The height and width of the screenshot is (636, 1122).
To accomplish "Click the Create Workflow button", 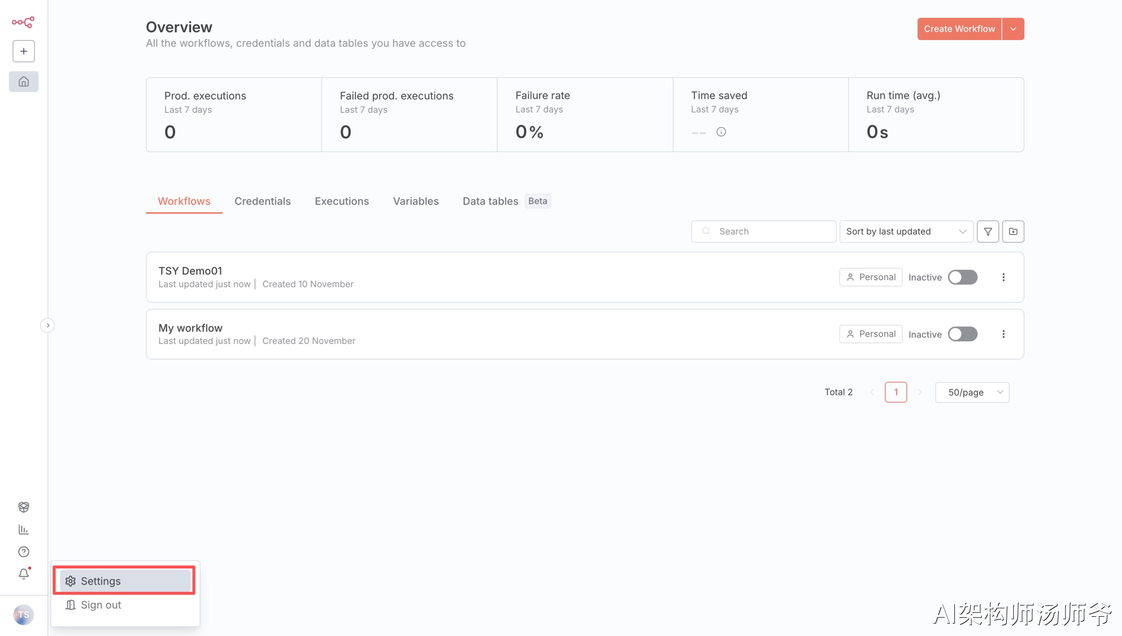I will tap(959, 29).
